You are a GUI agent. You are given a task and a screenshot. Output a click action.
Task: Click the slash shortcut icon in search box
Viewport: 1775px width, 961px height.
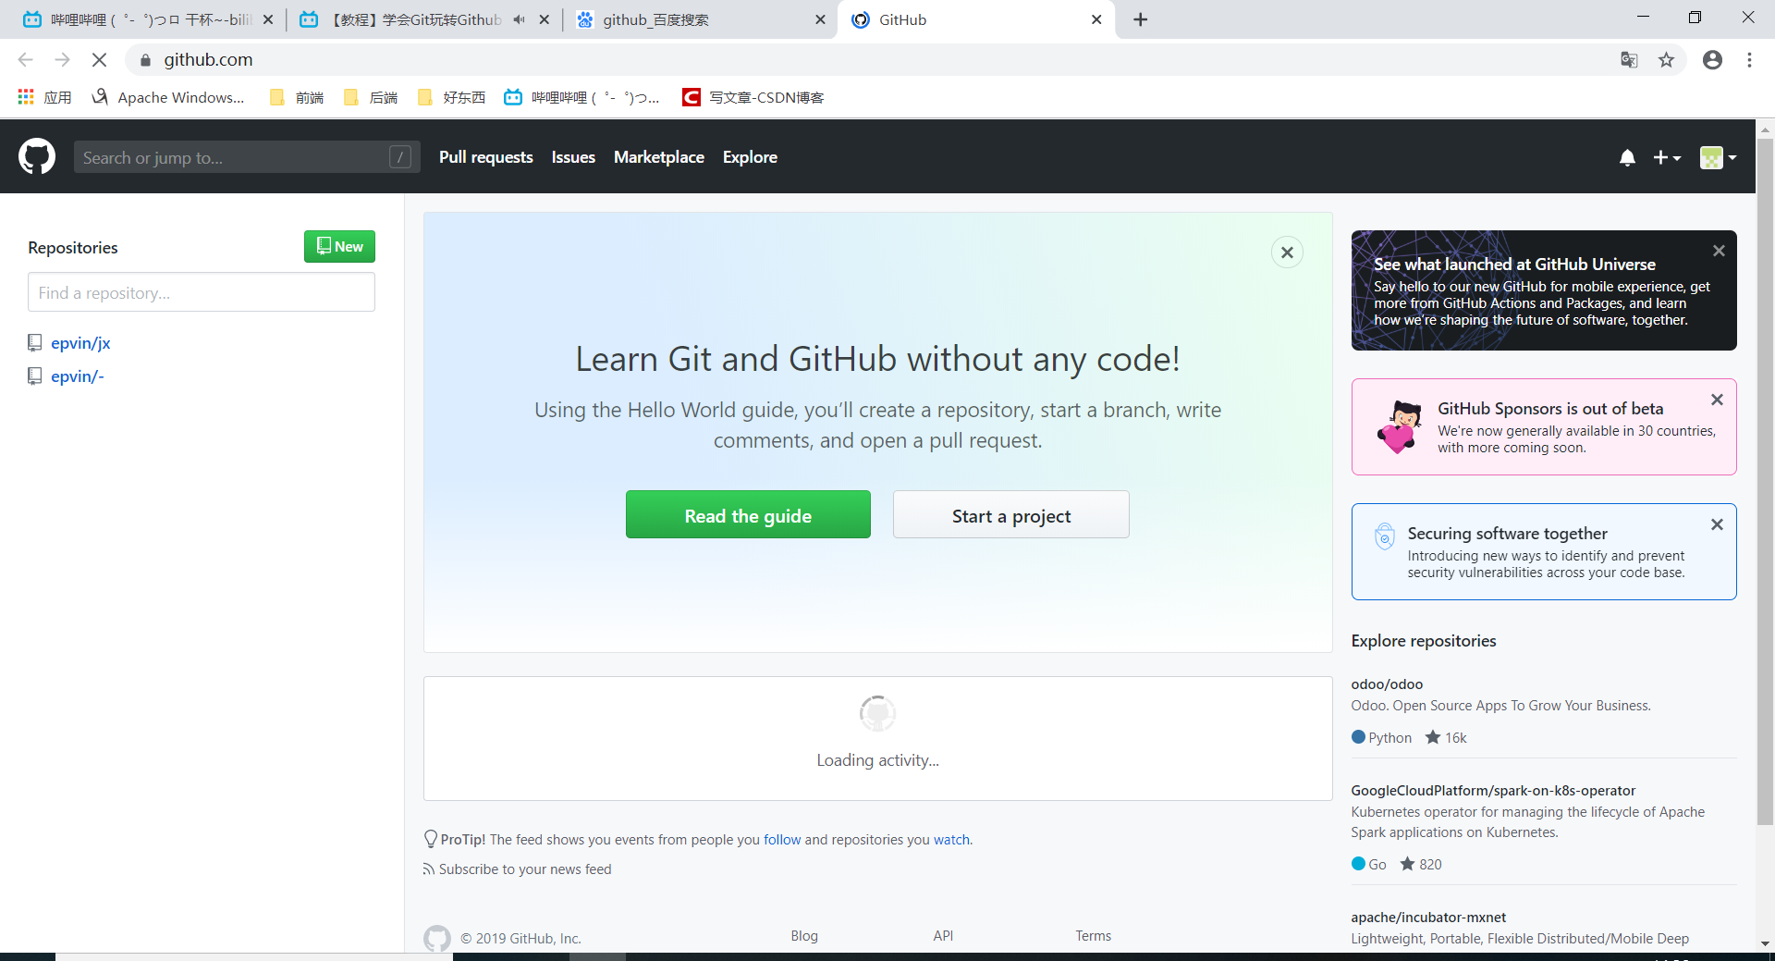pyautogui.click(x=399, y=157)
